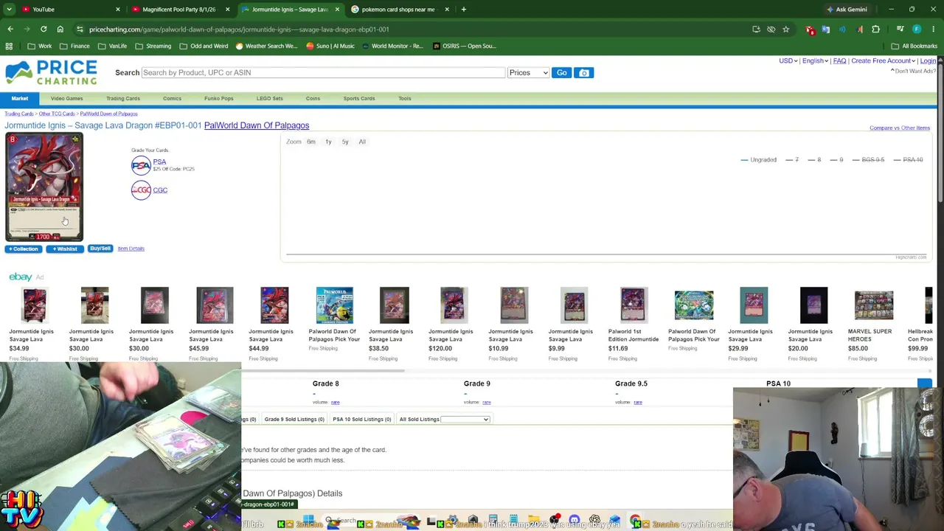Add card with the + Wishlist button
Viewport: 944px width, 531px height.
tap(65, 249)
